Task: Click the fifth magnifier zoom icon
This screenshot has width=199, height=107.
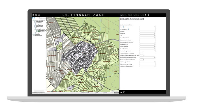Action: [x=86, y=15]
